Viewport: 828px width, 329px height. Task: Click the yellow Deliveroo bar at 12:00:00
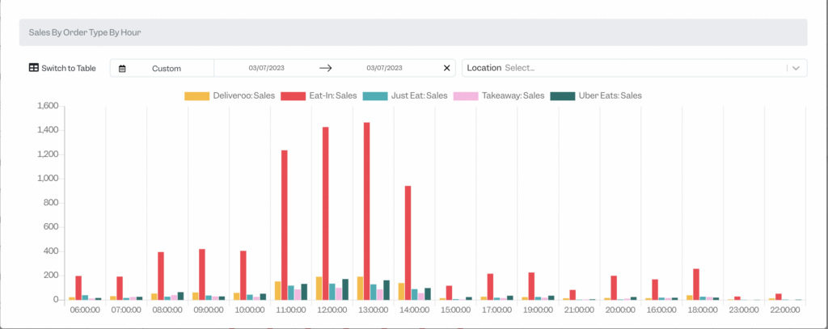319,289
